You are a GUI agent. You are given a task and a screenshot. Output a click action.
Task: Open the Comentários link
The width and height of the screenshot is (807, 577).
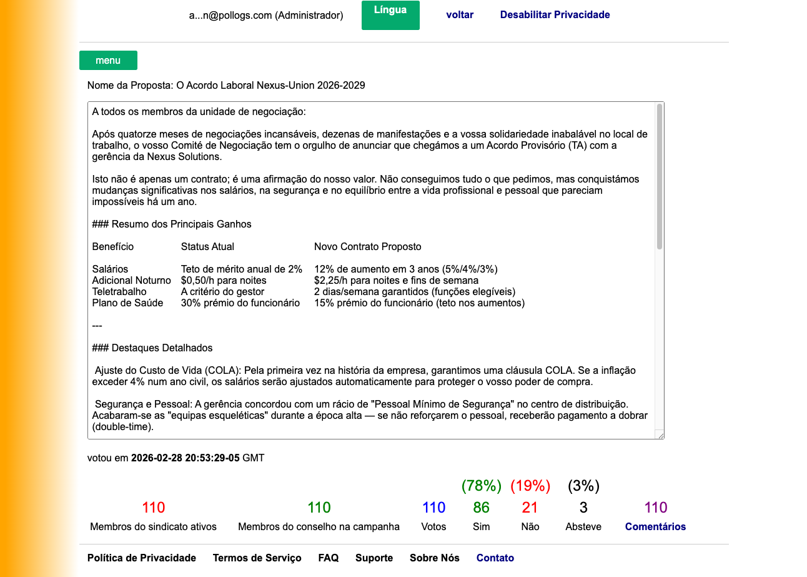[655, 526]
